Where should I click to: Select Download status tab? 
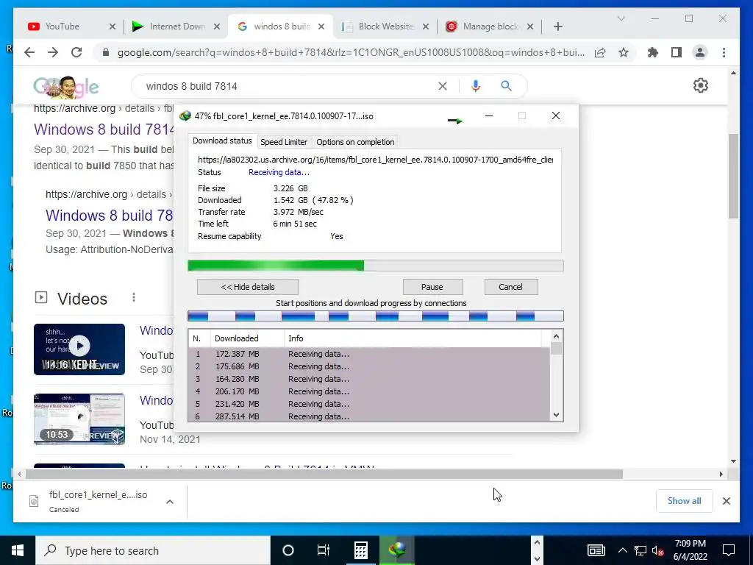222,141
